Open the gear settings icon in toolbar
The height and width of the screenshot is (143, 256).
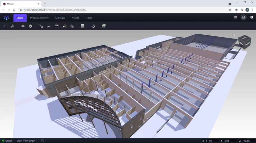(x=31, y=26)
